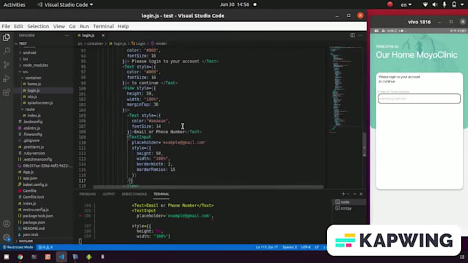Open the en language dropdown in top bar
Image resolution: width=468 pixels, height=263 pixels.
point(406,5)
